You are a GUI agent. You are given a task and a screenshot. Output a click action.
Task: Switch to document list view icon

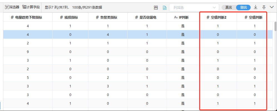click(165, 7)
